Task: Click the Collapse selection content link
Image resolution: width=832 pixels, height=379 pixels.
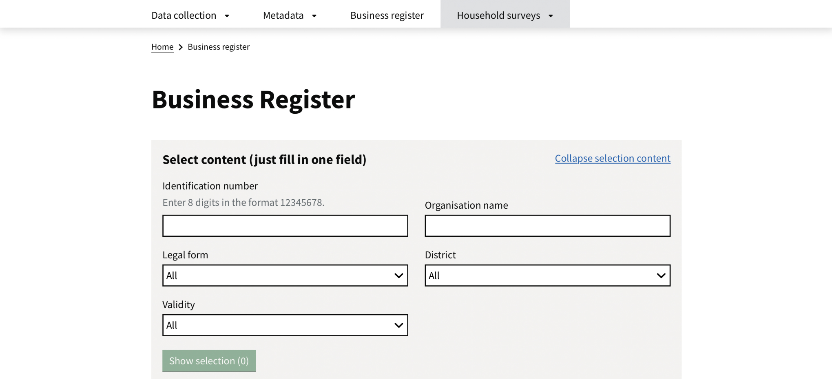Action: tap(612, 158)
